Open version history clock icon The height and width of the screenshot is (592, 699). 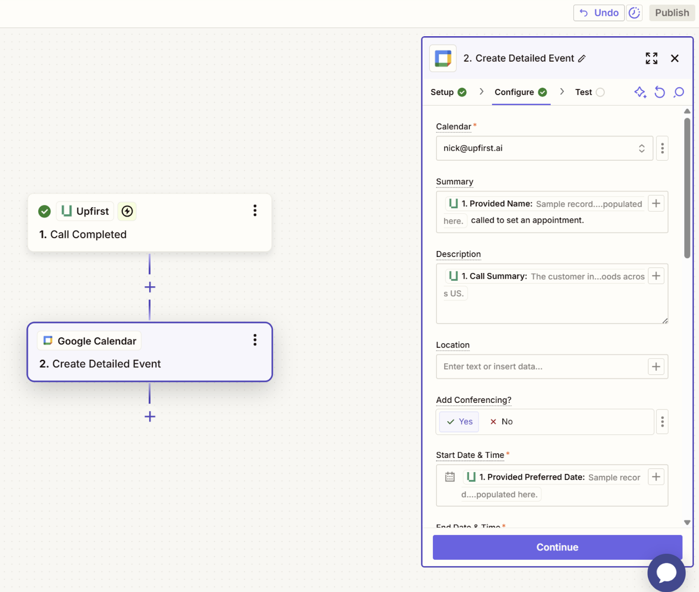634,13
